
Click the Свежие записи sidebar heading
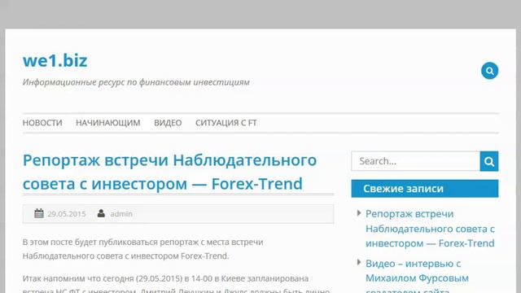(x=425, y=189)
